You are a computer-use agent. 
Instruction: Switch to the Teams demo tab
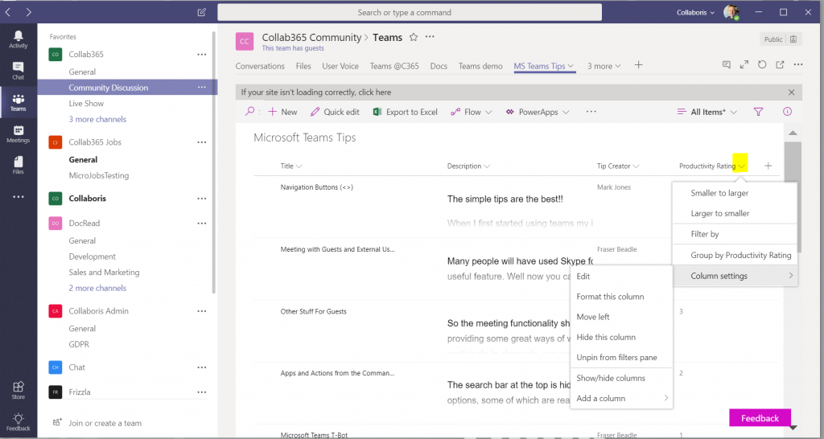(480, 66)
